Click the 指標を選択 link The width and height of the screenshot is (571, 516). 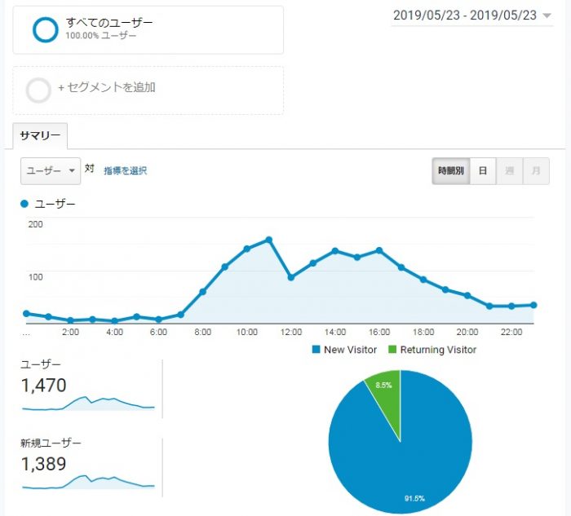coord(126,170)
